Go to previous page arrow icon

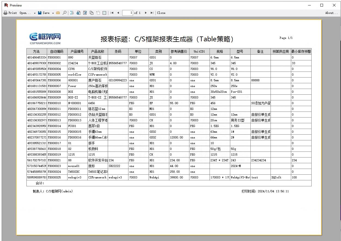(118, 13)
